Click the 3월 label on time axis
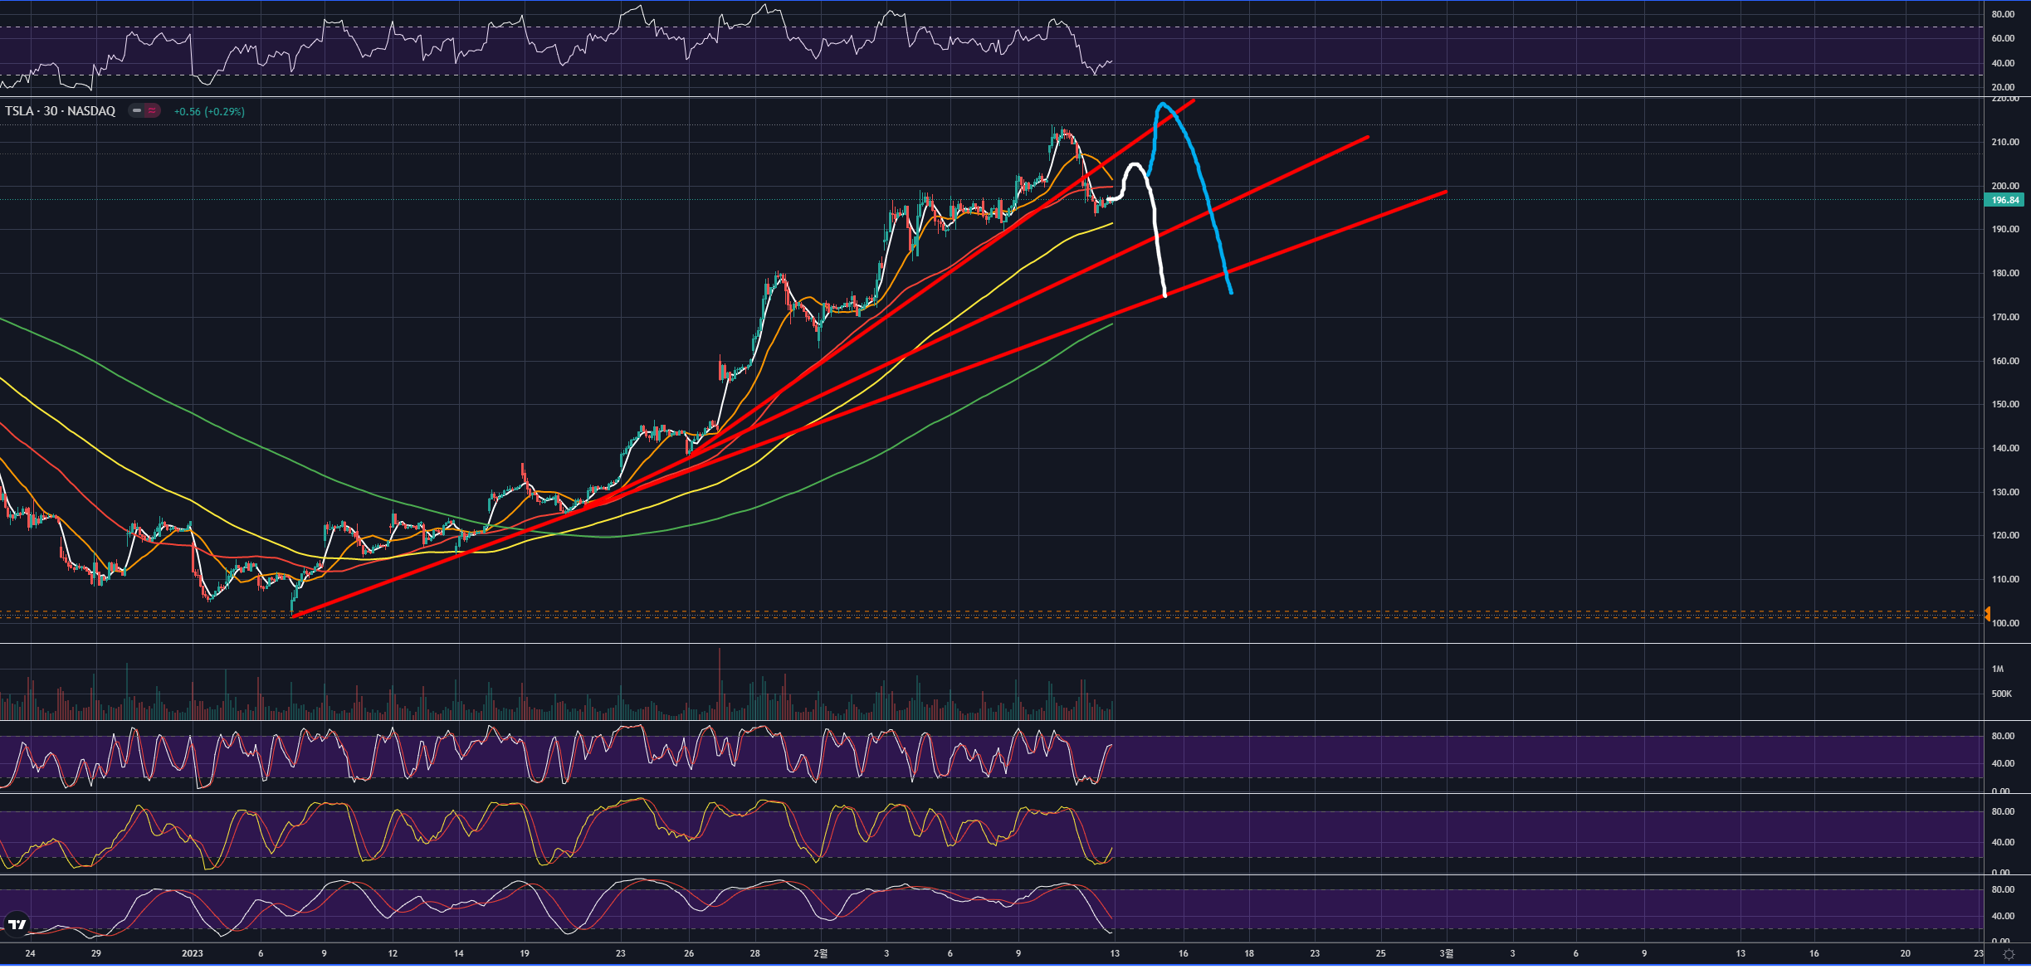This screenshot has width=2031, height=969. tap(1446, 953)
